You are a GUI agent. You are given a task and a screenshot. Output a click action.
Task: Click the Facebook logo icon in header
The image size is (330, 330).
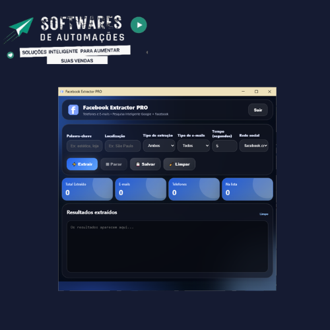[x=73, y=110]
